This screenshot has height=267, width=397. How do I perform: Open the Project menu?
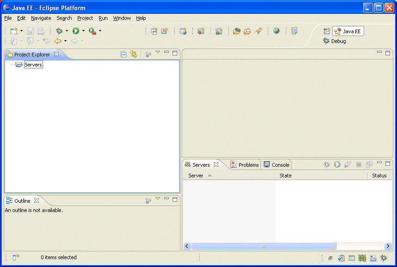85,18
